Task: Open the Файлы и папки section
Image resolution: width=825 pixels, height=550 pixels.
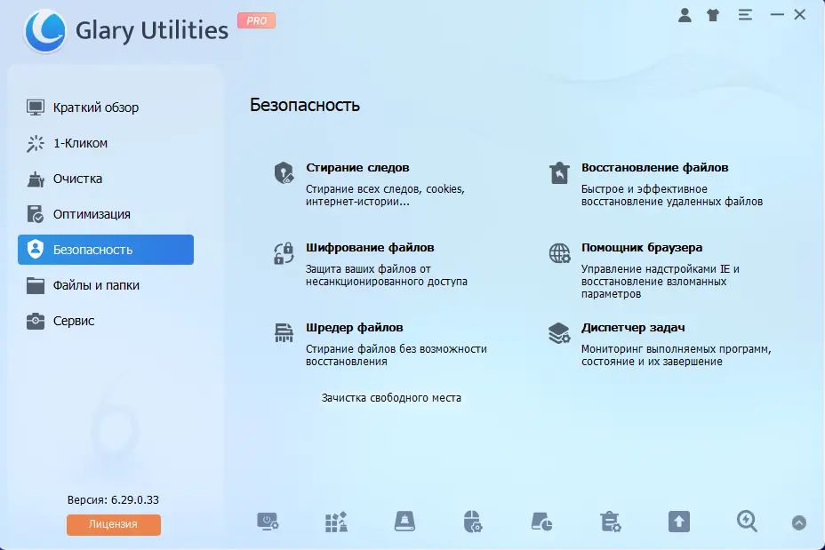Action: coord(105,285)
